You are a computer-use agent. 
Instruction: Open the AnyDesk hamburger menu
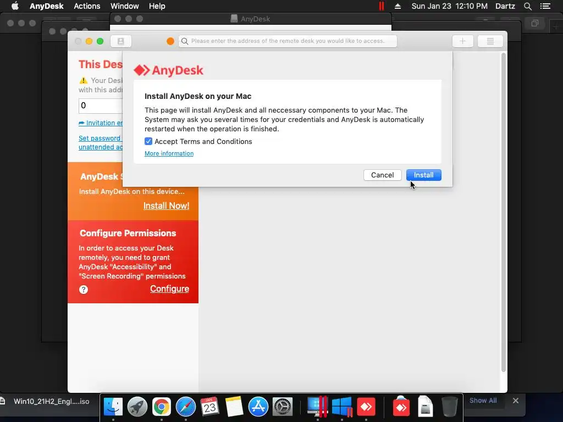pyautogui.click(x=490, y=41)
